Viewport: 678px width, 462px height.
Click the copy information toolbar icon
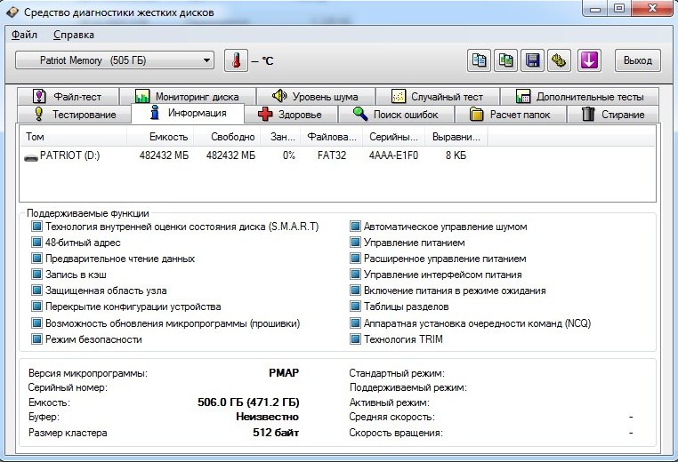480,60
